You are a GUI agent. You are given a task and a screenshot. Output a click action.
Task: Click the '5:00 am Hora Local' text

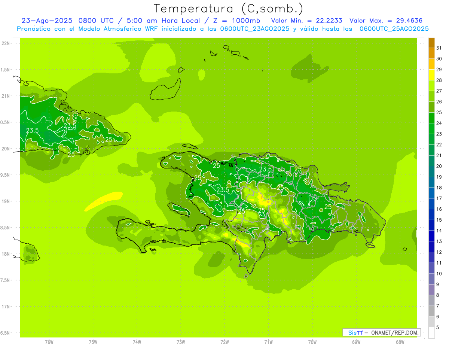coord(165,21)
